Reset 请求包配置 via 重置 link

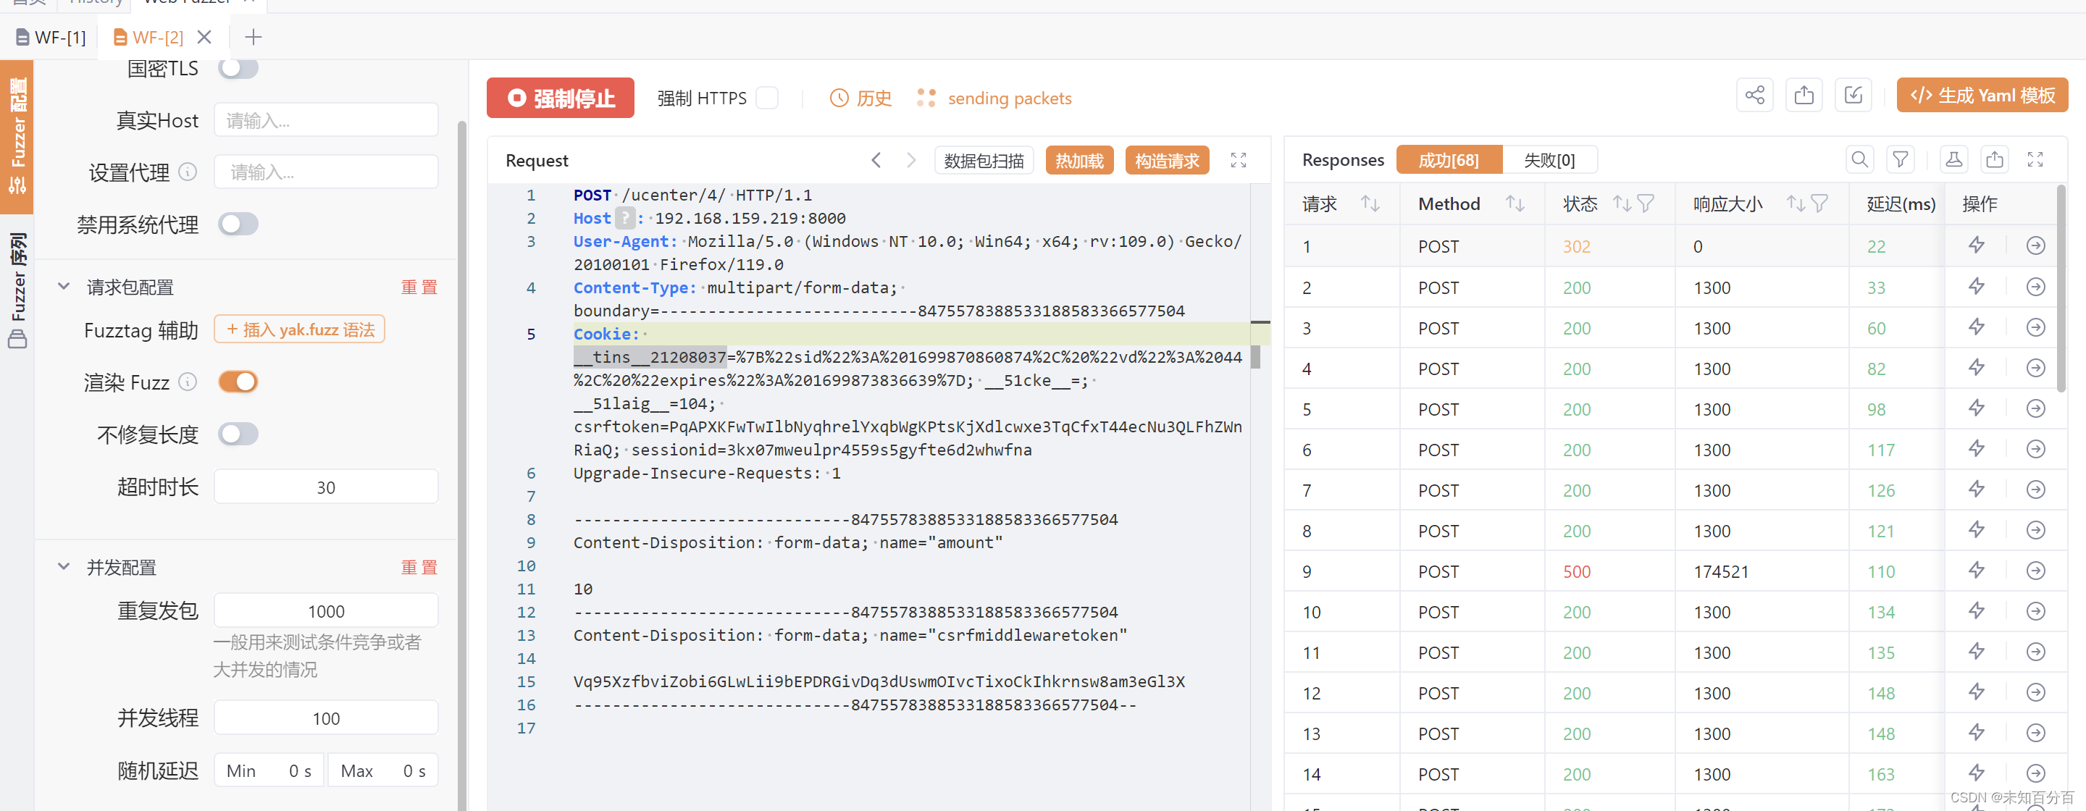[x=419, y=287]
